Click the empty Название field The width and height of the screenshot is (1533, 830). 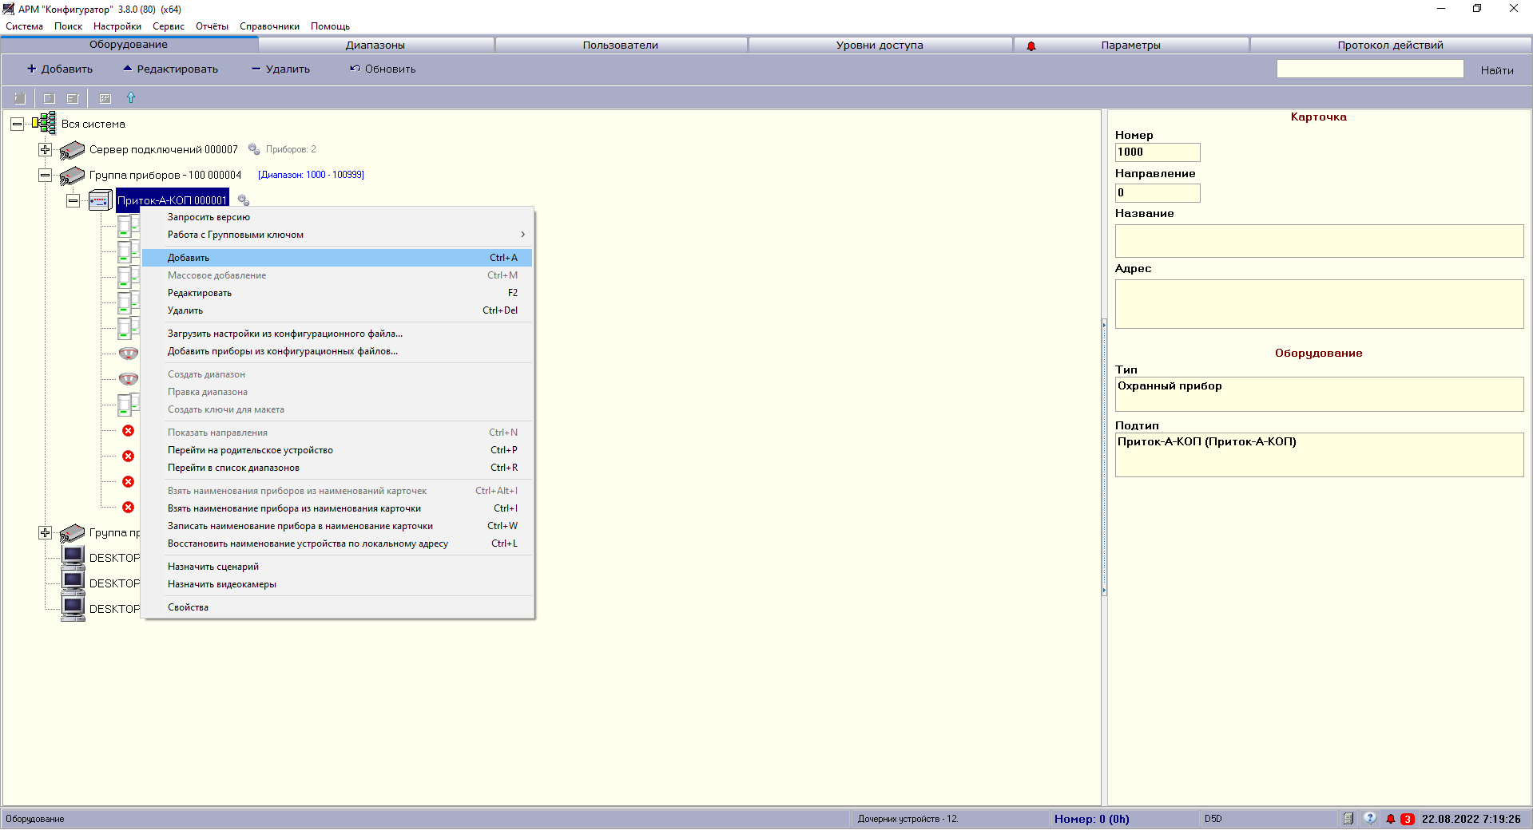tap(1319, 241)
